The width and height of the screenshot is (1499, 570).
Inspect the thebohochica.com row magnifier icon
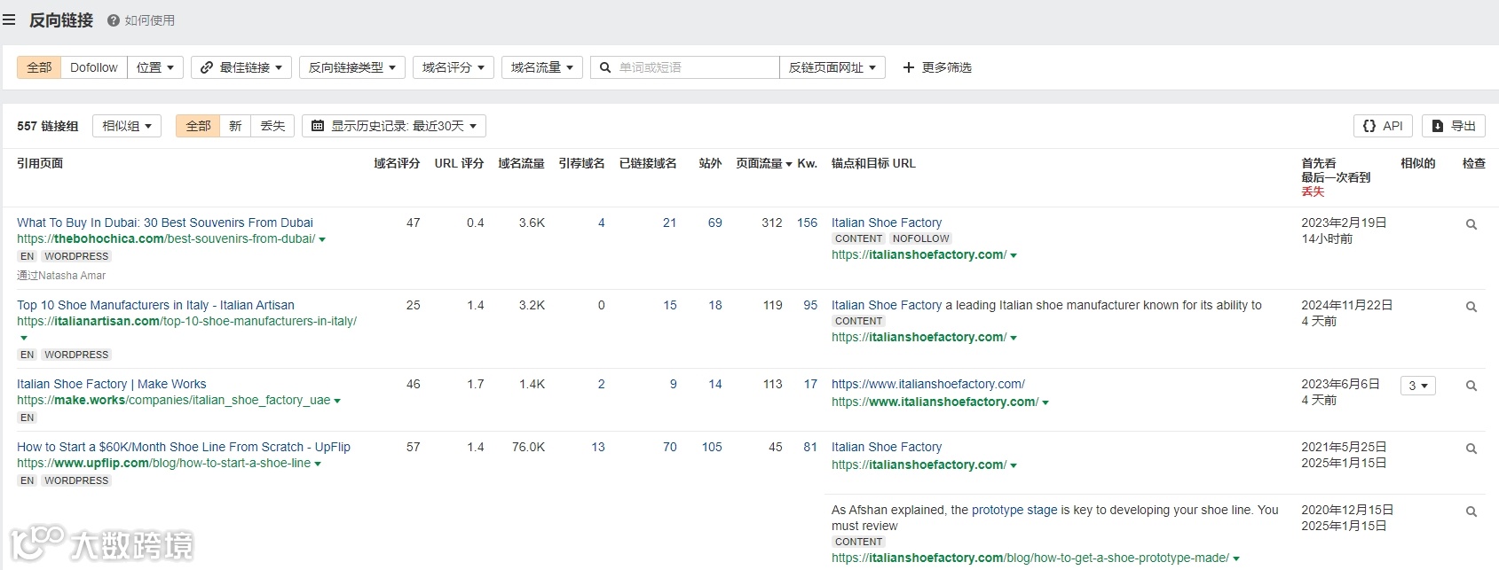coord(1471,225)
